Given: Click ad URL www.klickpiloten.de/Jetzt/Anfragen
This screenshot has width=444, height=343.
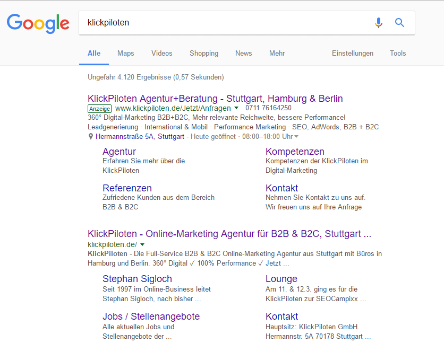Looking at the screenshot, I should [x=173, y=108].
